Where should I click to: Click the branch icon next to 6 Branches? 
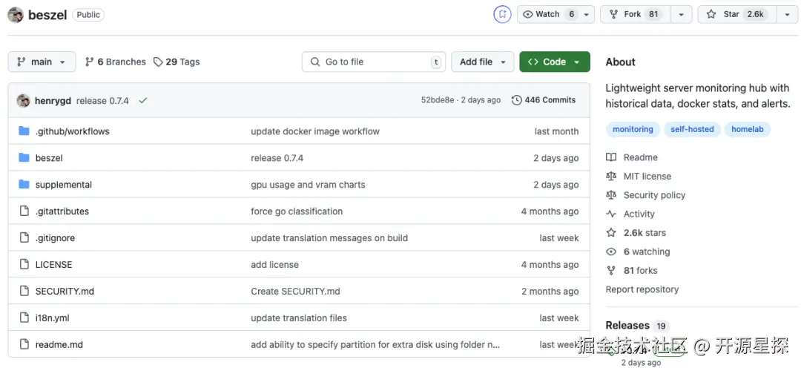click(90, 62)
